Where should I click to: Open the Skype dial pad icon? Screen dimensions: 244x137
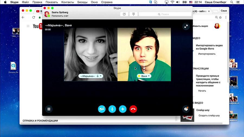(x=133, y=14)
